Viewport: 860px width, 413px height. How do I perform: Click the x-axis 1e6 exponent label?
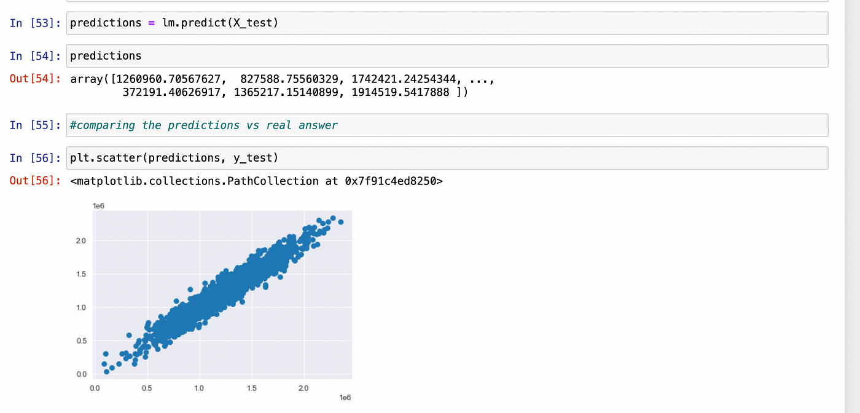click(x=345, y=397)
